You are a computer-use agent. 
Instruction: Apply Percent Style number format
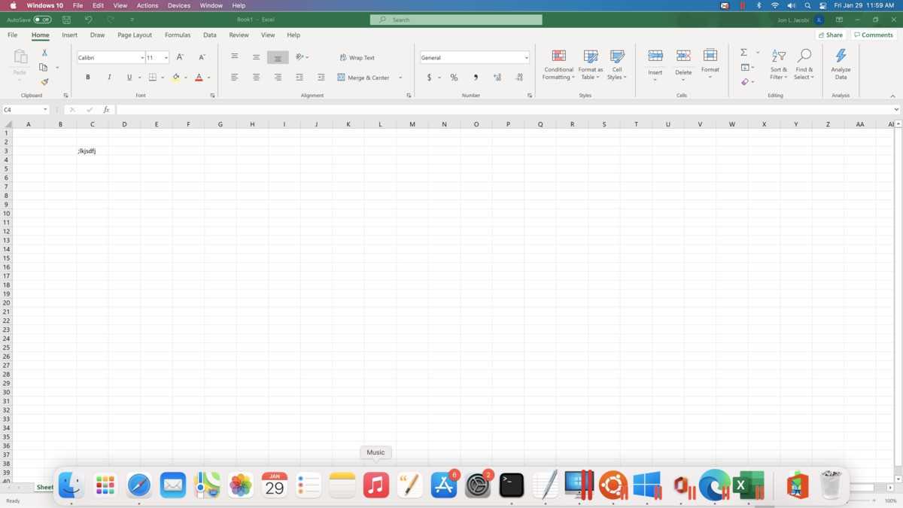[x=454, y=78]
